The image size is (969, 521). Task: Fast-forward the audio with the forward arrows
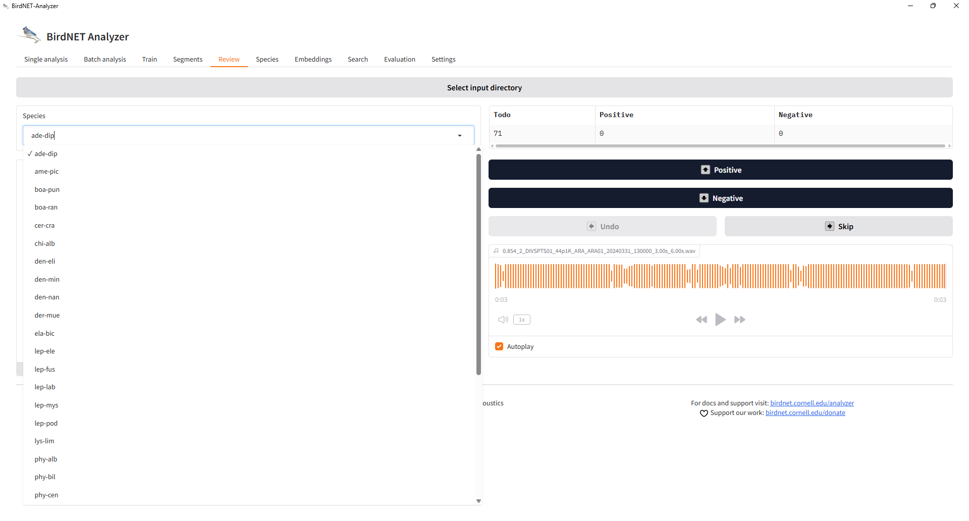pos(740,320)
